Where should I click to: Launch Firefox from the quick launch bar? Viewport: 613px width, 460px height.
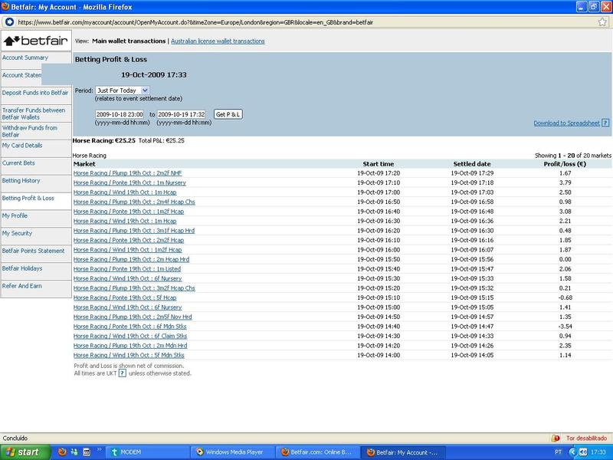click(x=62, y=452)
